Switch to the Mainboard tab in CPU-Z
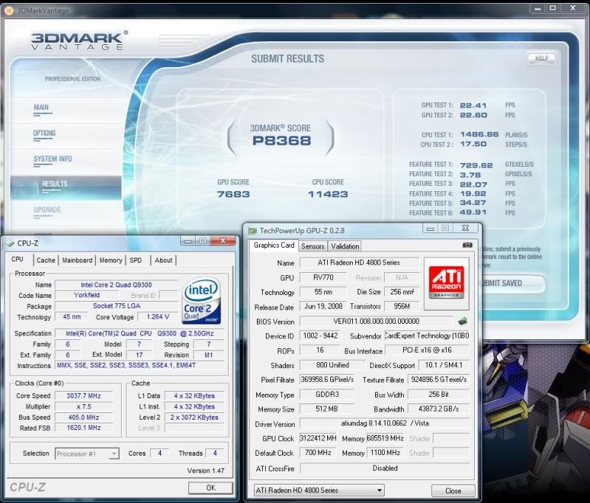This screenshot has width=590, height=503. [78, 260]
